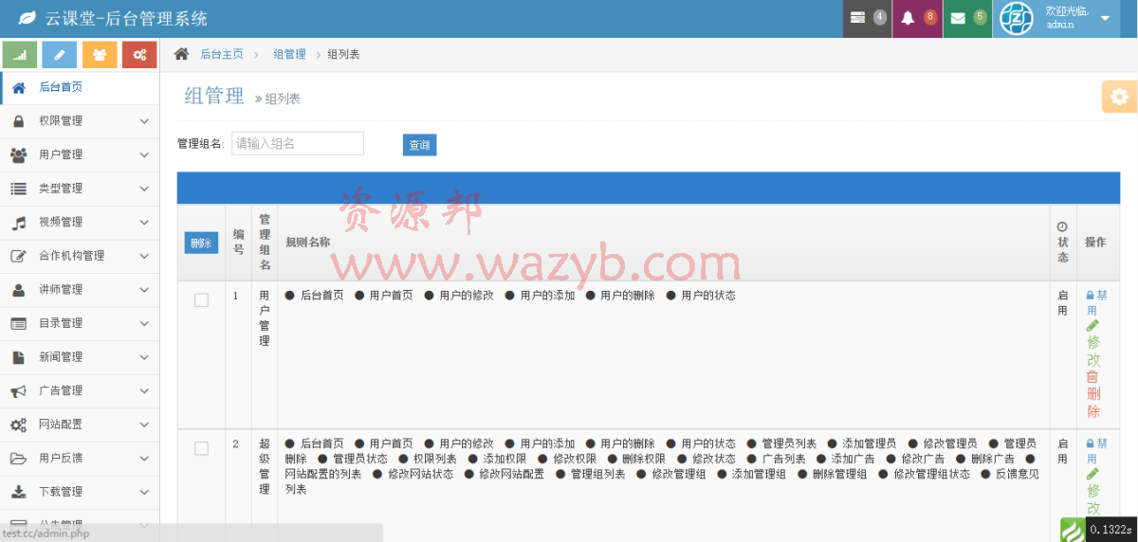1138x542 pixels.
Task: Click red 删除 for the 用户管理 group row
Action: pos(1093,394)
